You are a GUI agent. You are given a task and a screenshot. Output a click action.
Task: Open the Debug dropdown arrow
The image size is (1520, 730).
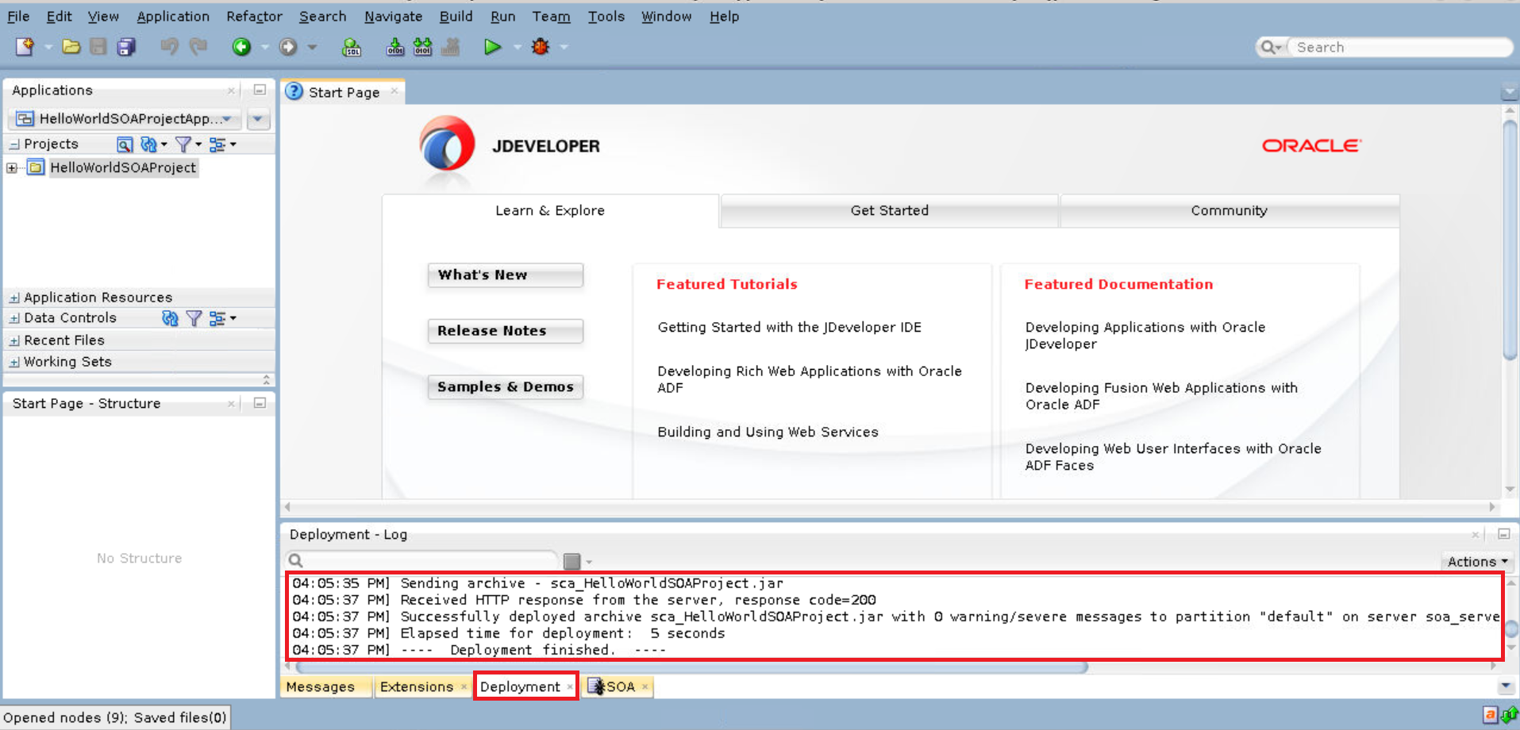[x=564, y=48]
